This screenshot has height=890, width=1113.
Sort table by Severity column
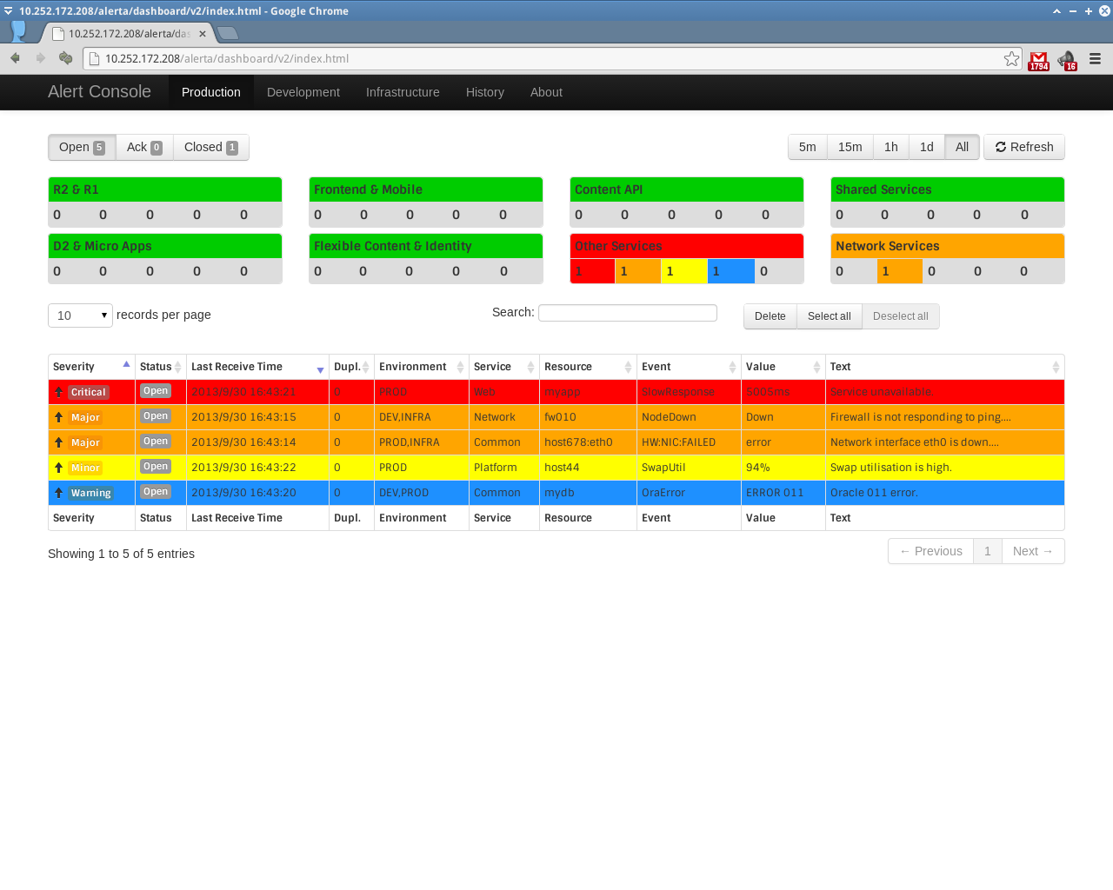(91, 367)
